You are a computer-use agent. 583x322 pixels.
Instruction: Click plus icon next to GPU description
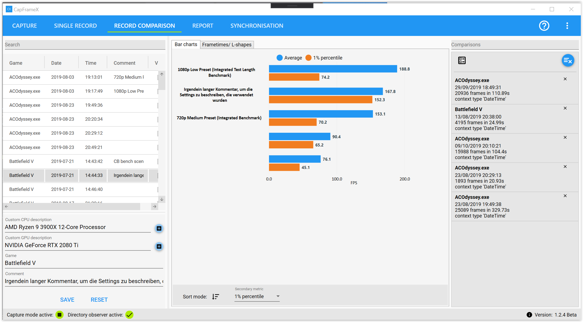[159, 246]
